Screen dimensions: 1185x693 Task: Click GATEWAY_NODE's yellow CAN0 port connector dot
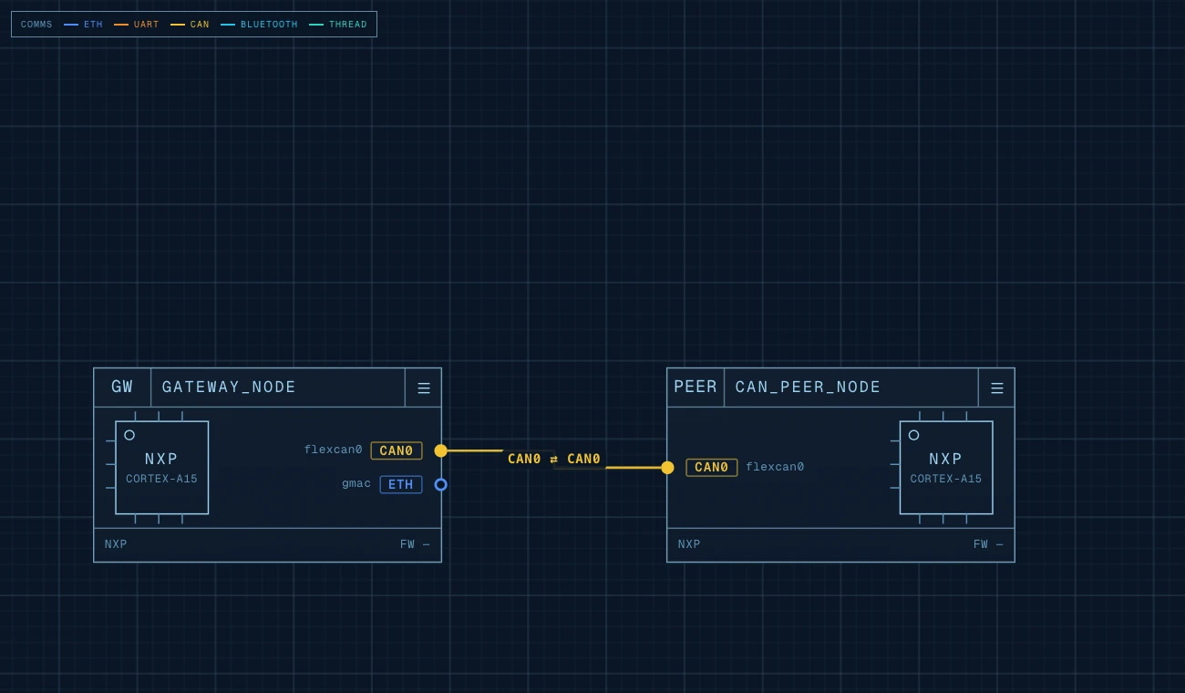click(x=441, y=450)
